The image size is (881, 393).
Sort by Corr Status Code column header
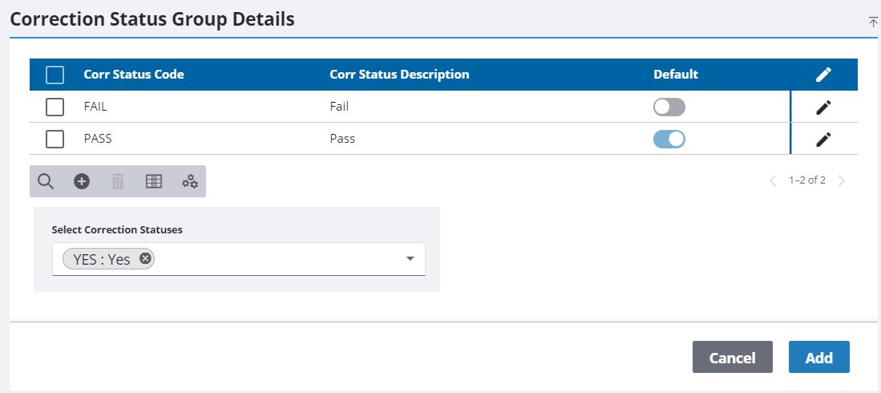[x=134, y=75]
